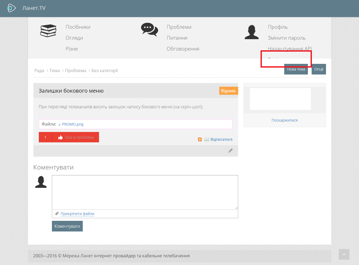Click inside the comment text area
The image size is (359, 265).
145,192
